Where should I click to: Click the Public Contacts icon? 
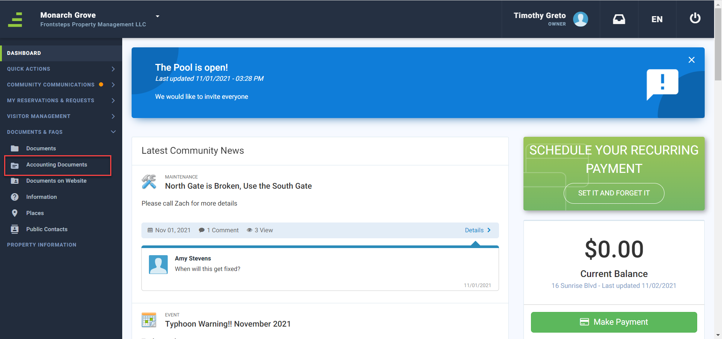click(x=15, y=229)
